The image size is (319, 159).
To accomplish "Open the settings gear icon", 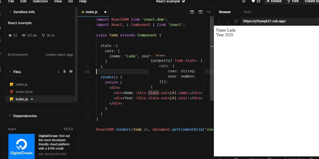I will pyautogui.click(x=244, y=1).
